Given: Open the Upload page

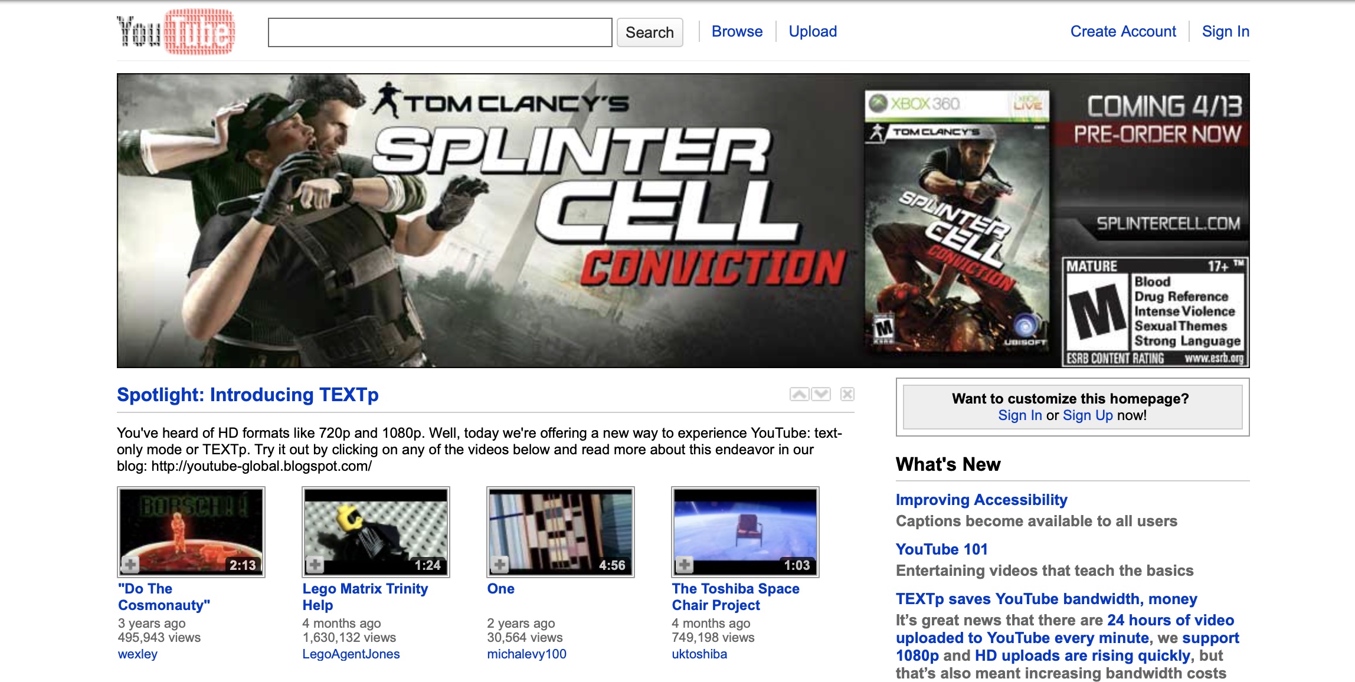Looking at the screenshot, I should coord(813,31).
